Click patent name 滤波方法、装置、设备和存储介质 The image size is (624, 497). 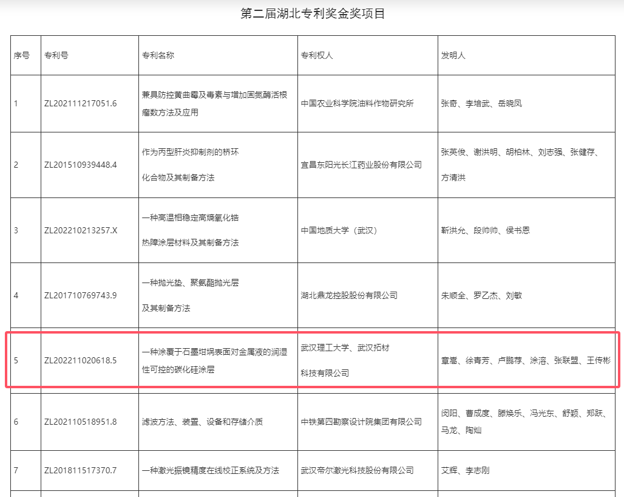(202, 422)
